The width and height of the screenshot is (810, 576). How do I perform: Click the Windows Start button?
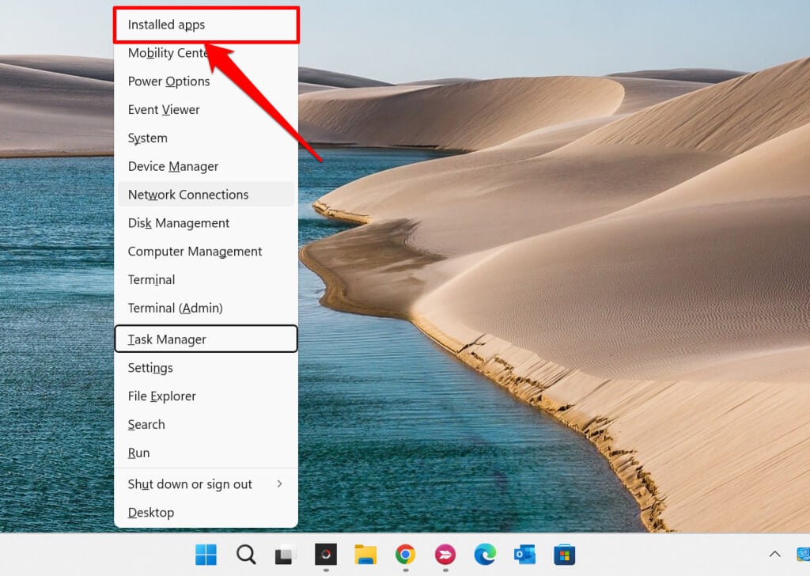click(x=206, y=555)
